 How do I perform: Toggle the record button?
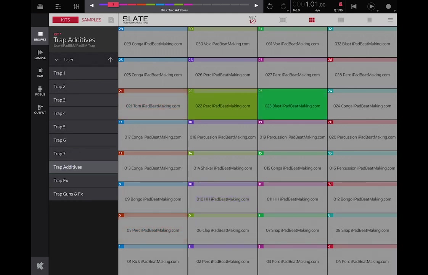(388, 6)
